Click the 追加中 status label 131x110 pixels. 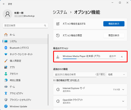pos(113,56)
